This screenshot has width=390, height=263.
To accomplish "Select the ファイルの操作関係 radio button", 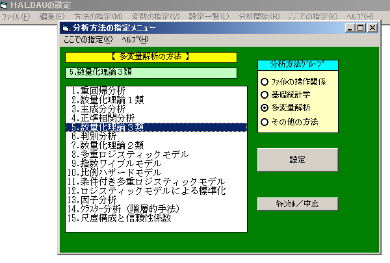I will (264, 82).
